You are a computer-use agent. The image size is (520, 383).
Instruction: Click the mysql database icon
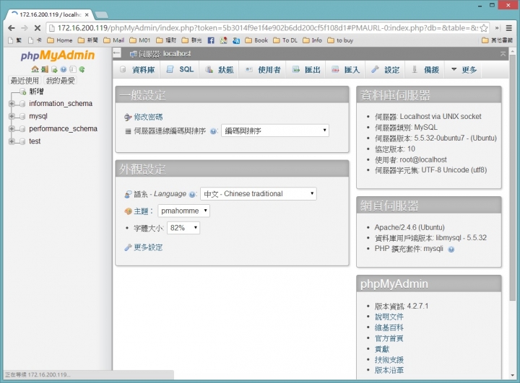click(22, 116)
